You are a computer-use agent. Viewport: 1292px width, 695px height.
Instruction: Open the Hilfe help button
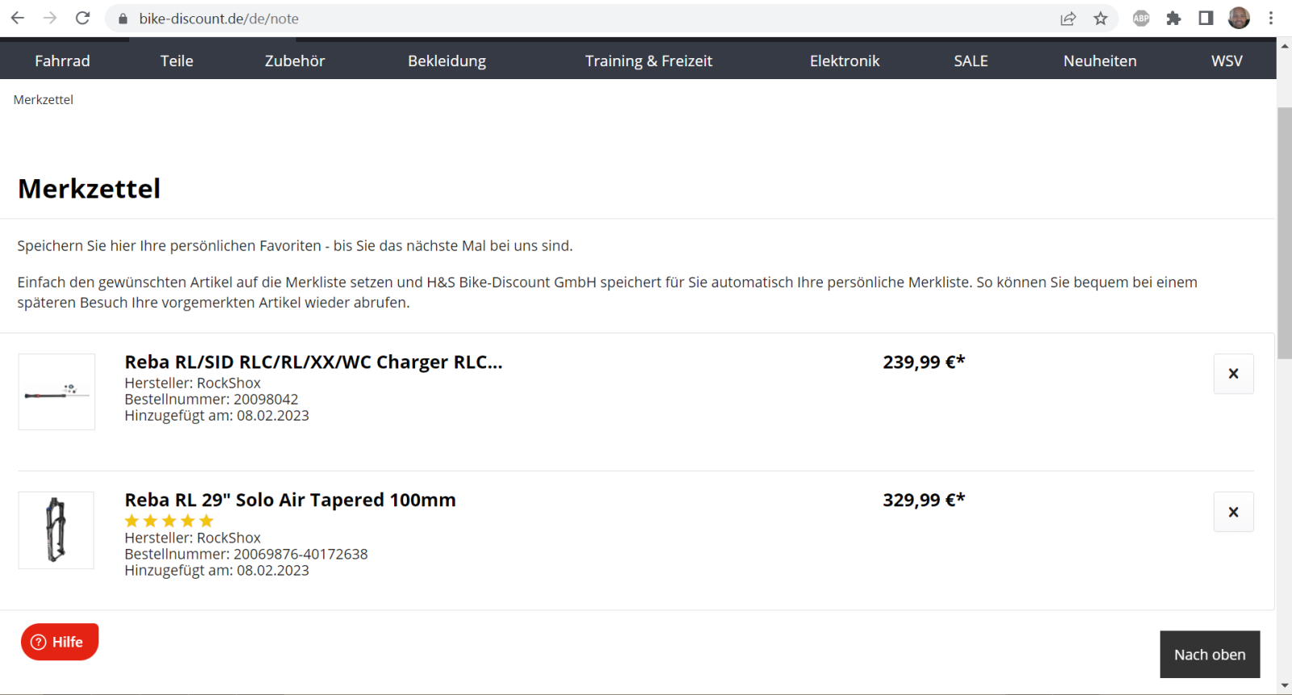click(x=60, y=642)
